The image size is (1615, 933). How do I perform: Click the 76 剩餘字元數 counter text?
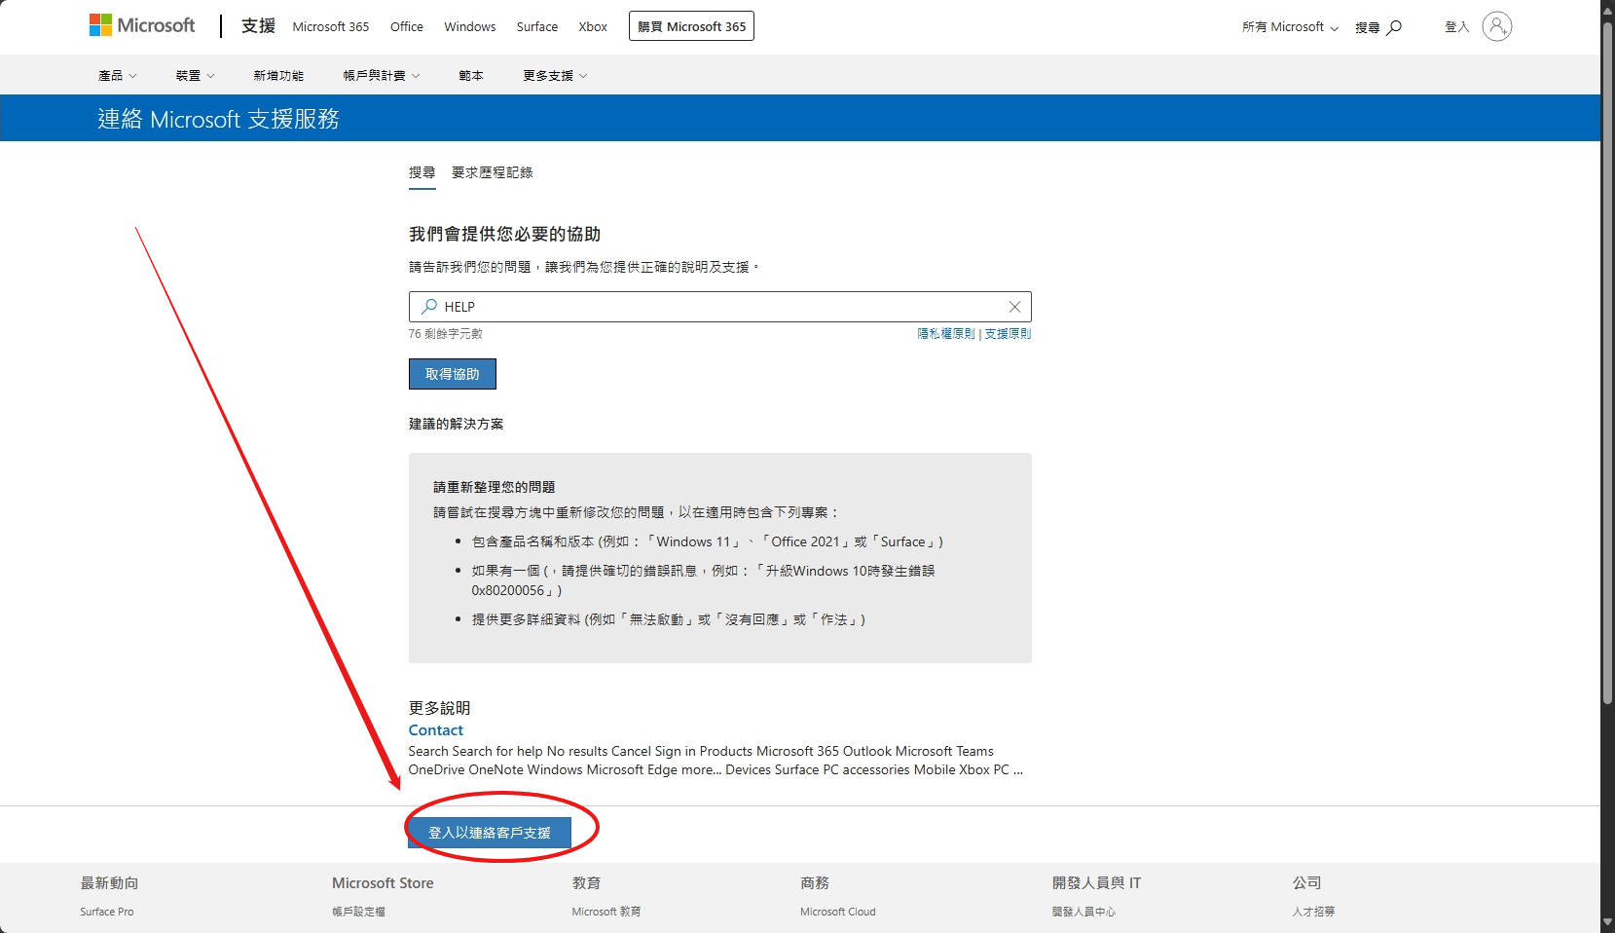(x=446, y=334)
